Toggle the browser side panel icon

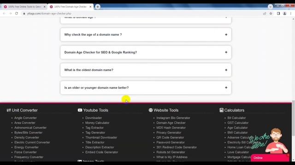click(x=278, y=13)
